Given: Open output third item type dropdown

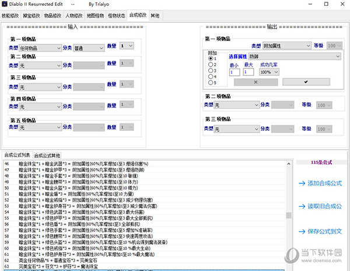Looking at the screenshot, I should pyautogui.click(x=237, y=129).
